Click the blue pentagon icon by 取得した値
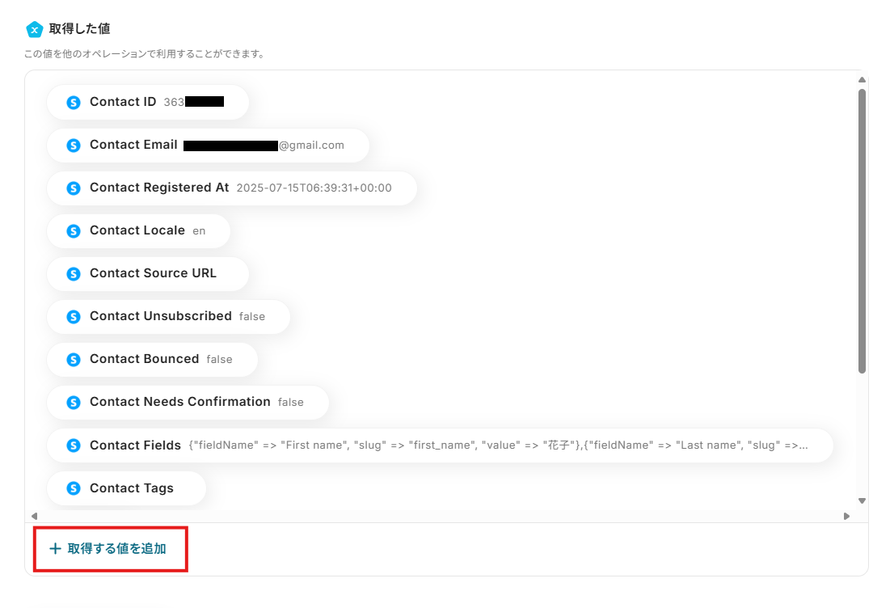The image size is (890, 608). (x=35, y=30)
